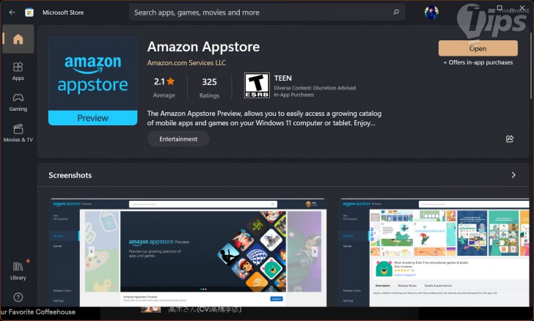Open second screenshot showing Khan Academy Kids
534x321 pixels.
point(434,253)
